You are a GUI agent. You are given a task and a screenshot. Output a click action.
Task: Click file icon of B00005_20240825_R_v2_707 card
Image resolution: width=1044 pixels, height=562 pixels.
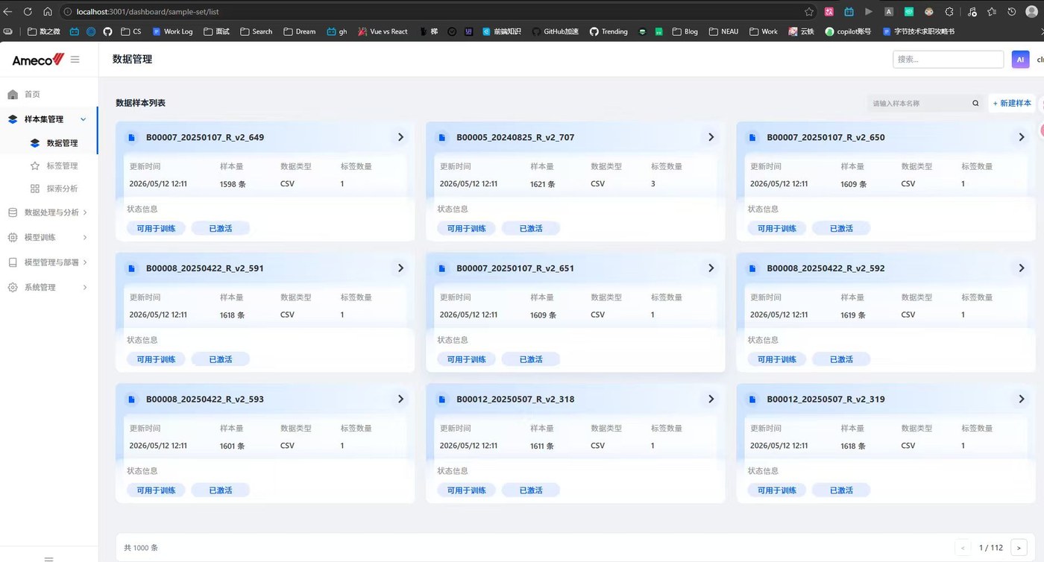(441, 138)
